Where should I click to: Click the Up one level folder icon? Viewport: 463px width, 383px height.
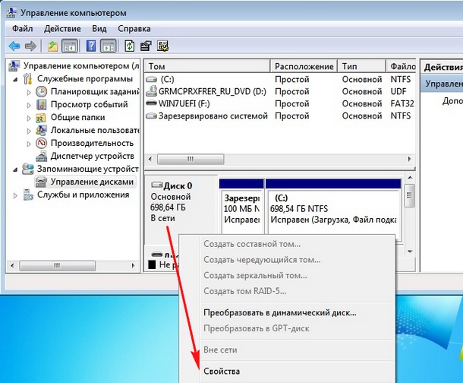(x=52, y=46)
